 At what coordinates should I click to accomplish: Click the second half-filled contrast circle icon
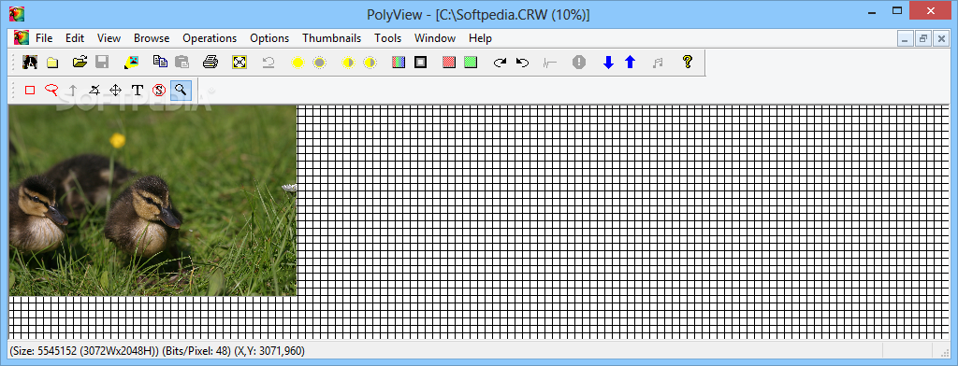click(370, 63)
